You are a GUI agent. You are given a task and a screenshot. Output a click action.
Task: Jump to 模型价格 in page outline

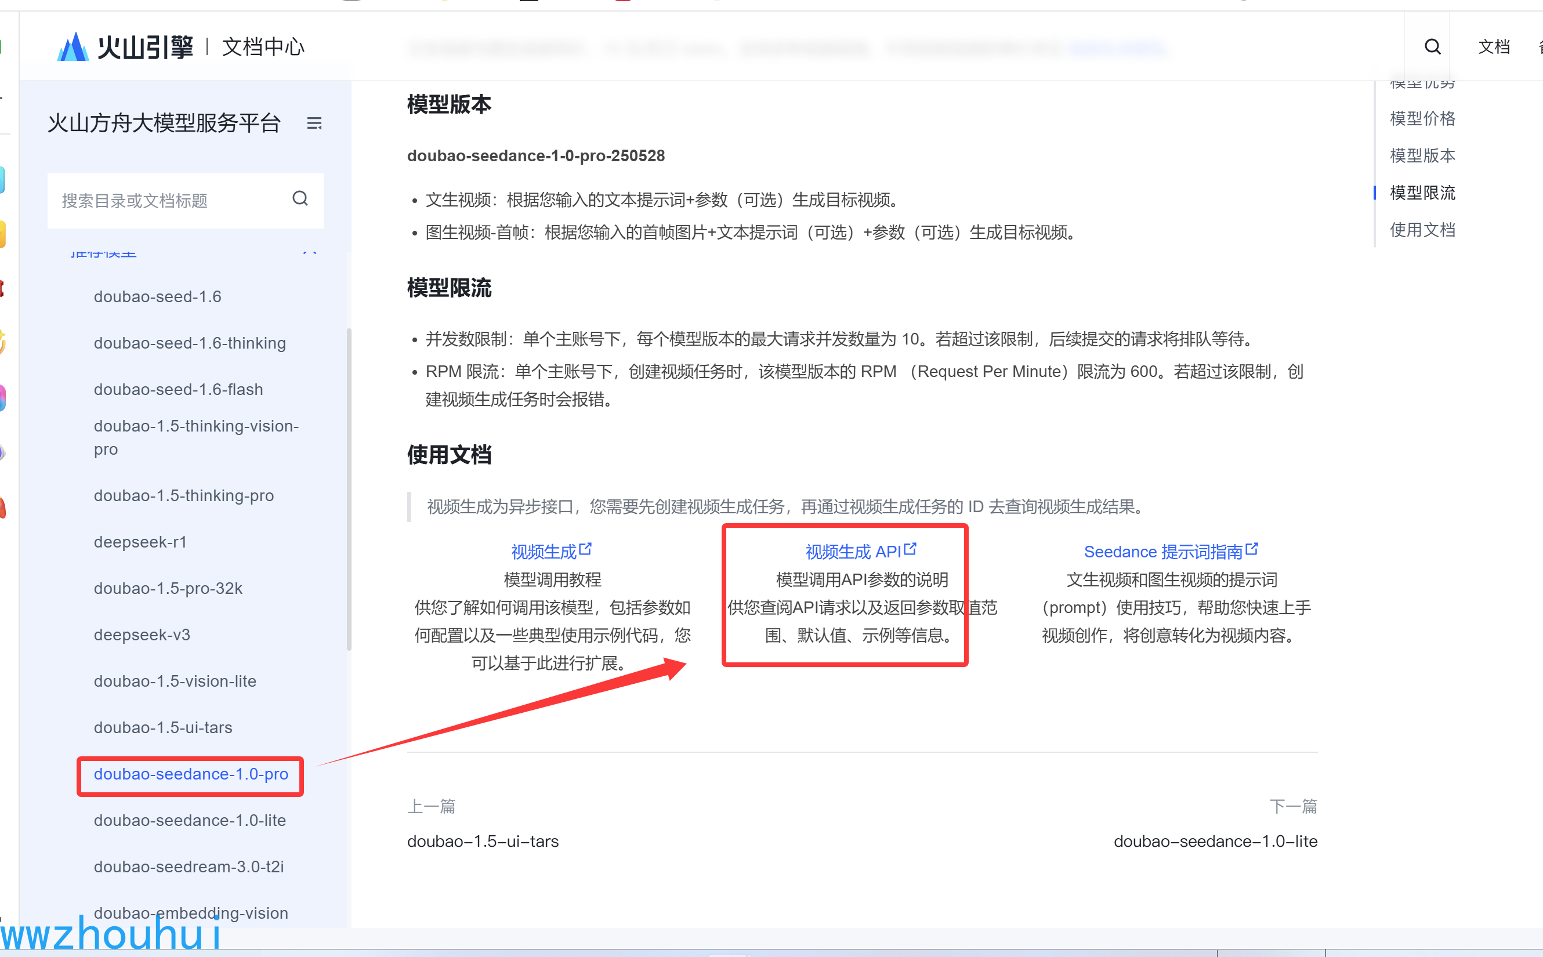click(1422, 118)
